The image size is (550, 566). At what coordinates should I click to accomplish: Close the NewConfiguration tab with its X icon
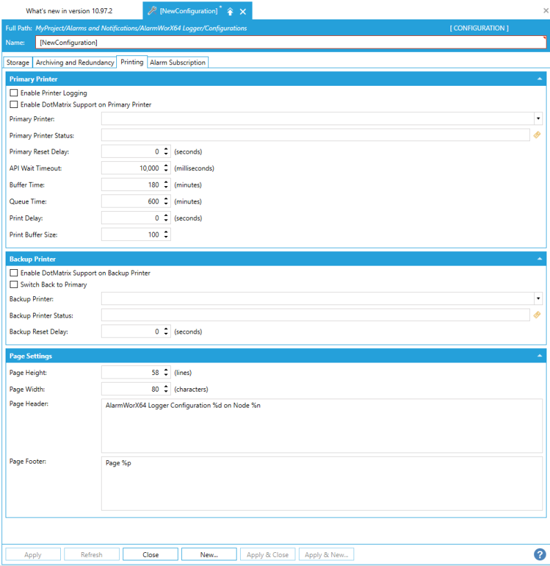(243, 12)
